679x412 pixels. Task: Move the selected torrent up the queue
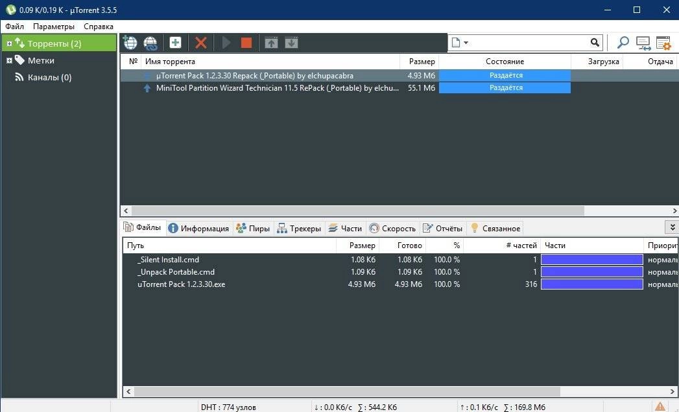pyautogui.click(x=270, y=42)
